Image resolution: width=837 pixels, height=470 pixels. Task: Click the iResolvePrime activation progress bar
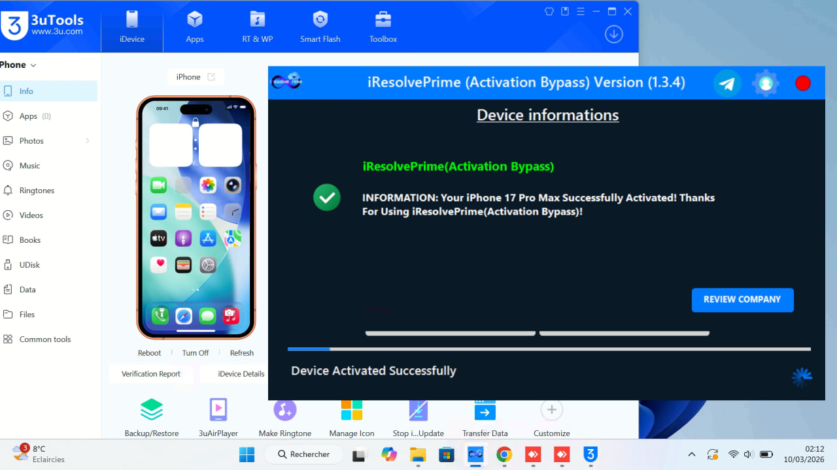[x=549, y=349]
